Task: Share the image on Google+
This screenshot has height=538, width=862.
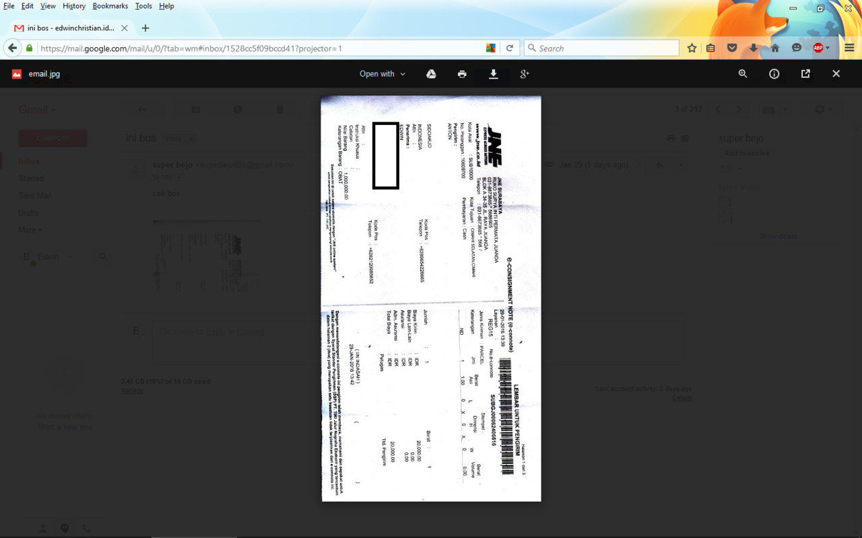Action: (525, 74)
